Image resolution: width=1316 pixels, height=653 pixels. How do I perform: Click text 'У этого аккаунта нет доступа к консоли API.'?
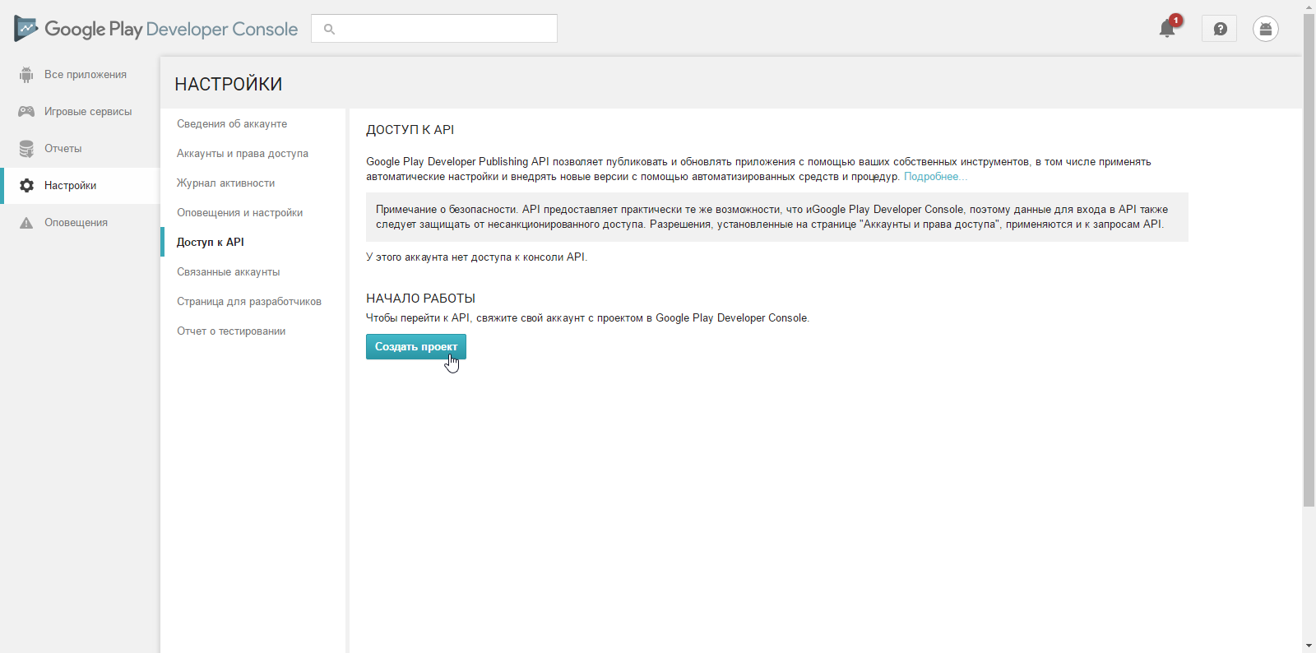click(x=476, y=257)
